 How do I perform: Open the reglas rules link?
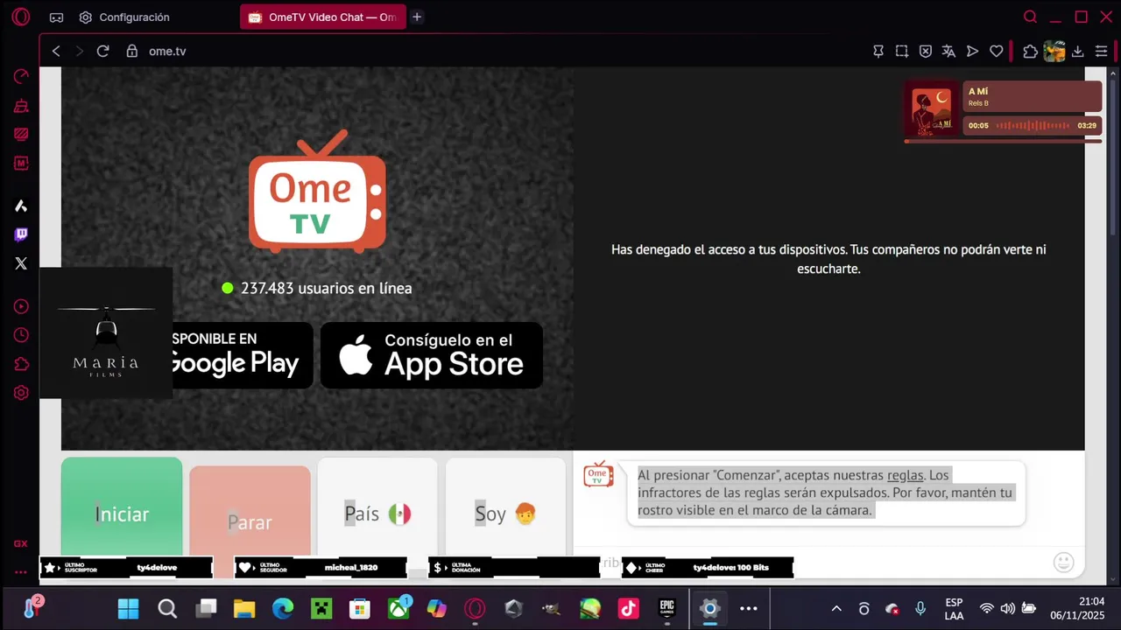pos(905,475)
